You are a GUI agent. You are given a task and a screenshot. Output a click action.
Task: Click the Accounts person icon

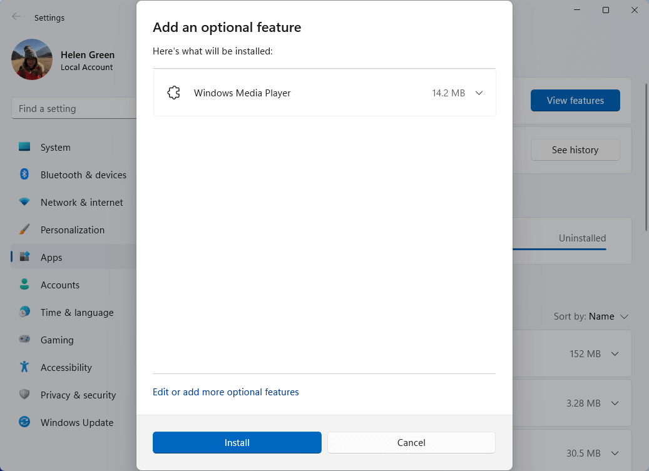tap(24, 284)
